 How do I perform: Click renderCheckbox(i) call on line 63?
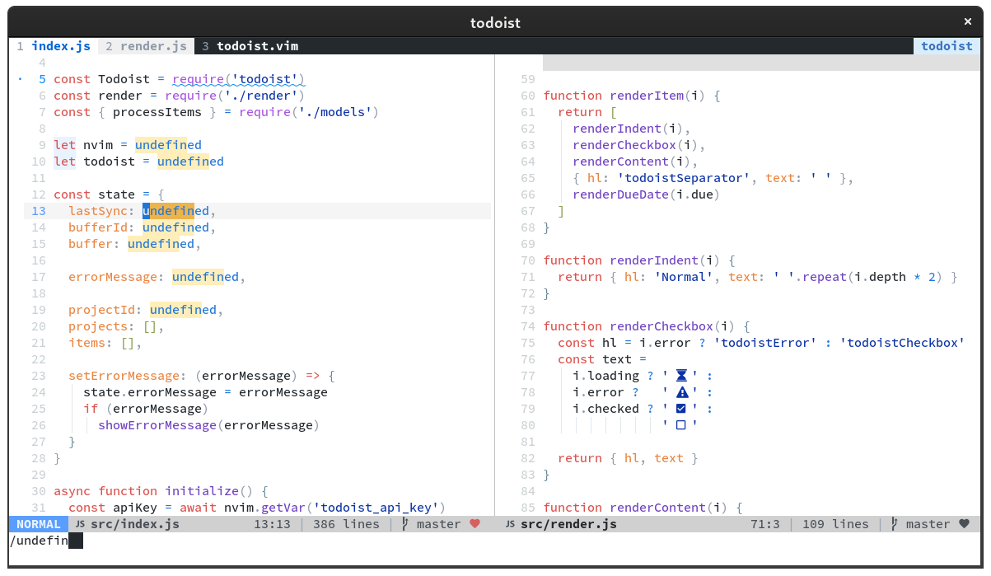coord(636,145)
